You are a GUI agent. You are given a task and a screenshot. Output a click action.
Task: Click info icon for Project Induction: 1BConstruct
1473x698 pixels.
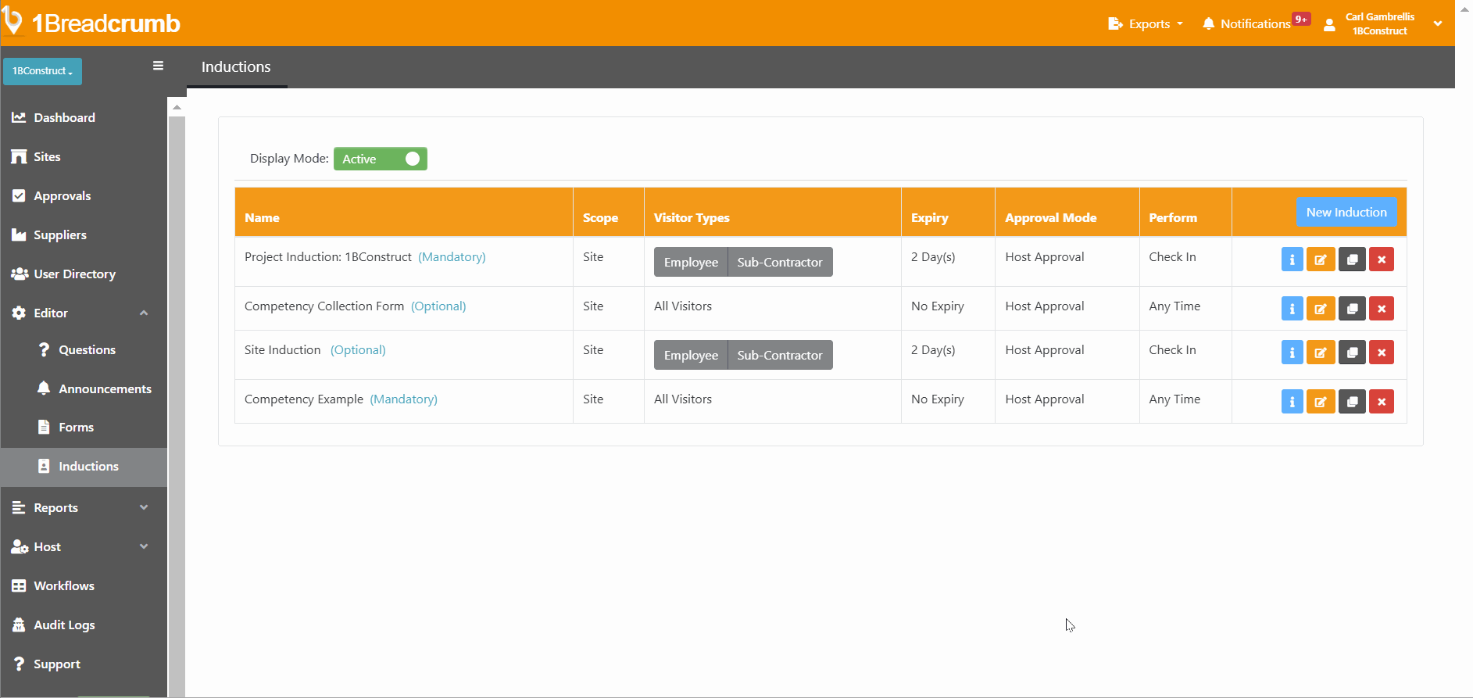[1292, 260]
